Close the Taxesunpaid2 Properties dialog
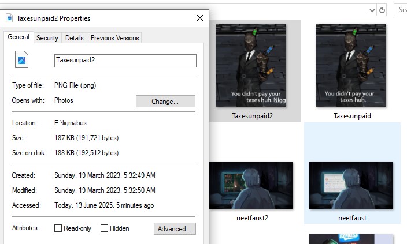This screenshot has width=407, height=244. pos(200,18)
